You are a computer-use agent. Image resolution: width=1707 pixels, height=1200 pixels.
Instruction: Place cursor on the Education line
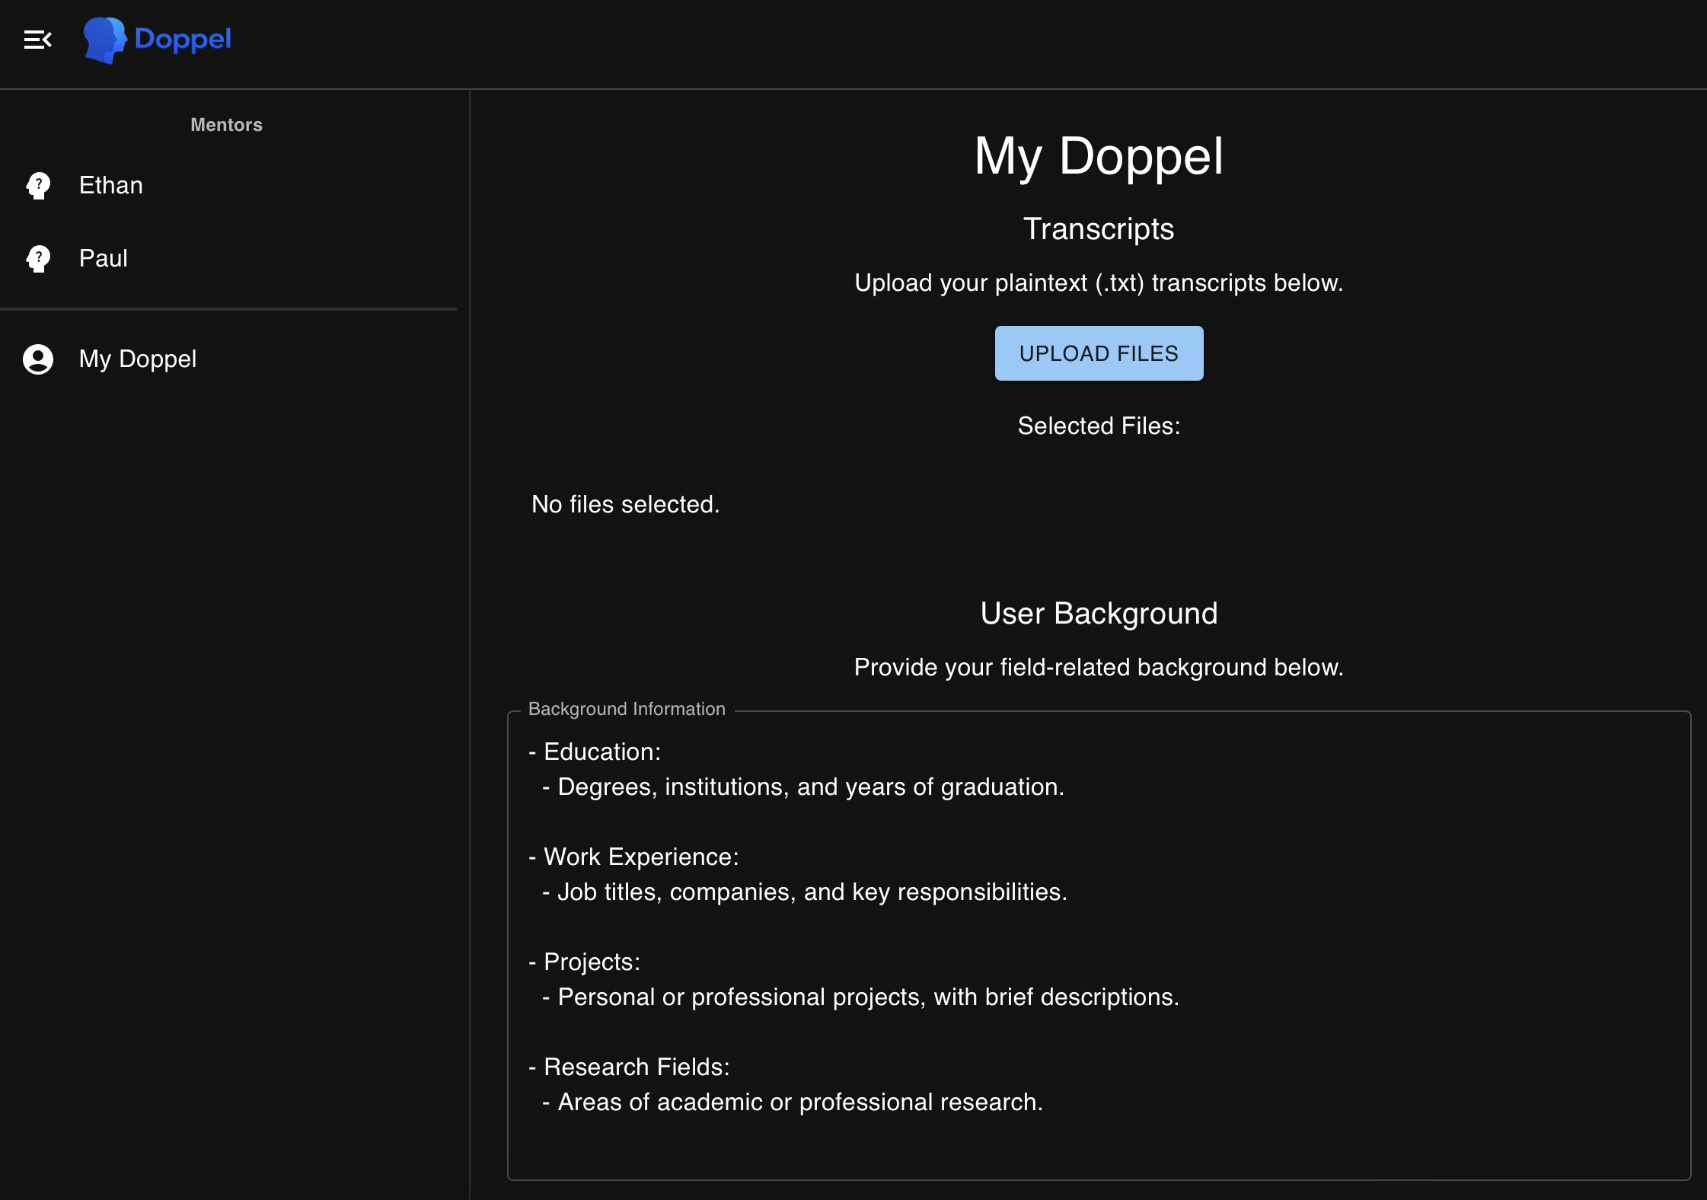[601, 752]
